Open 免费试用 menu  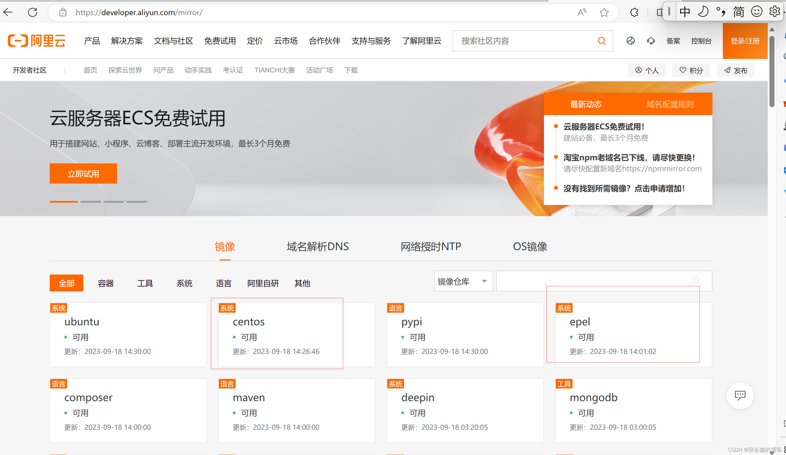coord(220,41)
